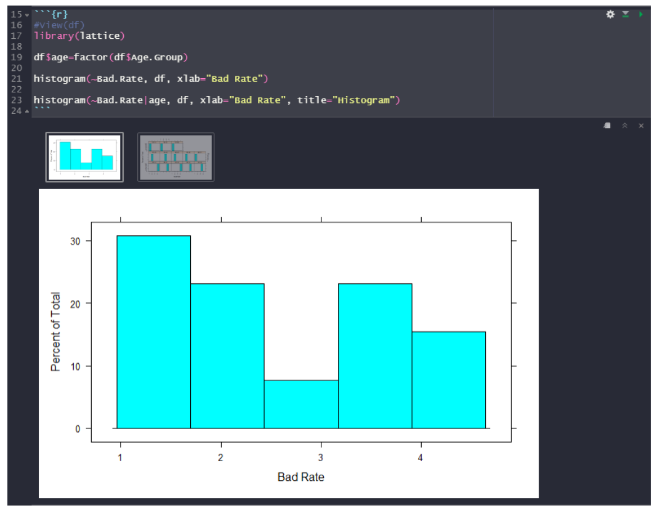This screenshot has height=508, width=660.
Task: Select second lattice panel plot thumbnail
Action: (176, 157)
